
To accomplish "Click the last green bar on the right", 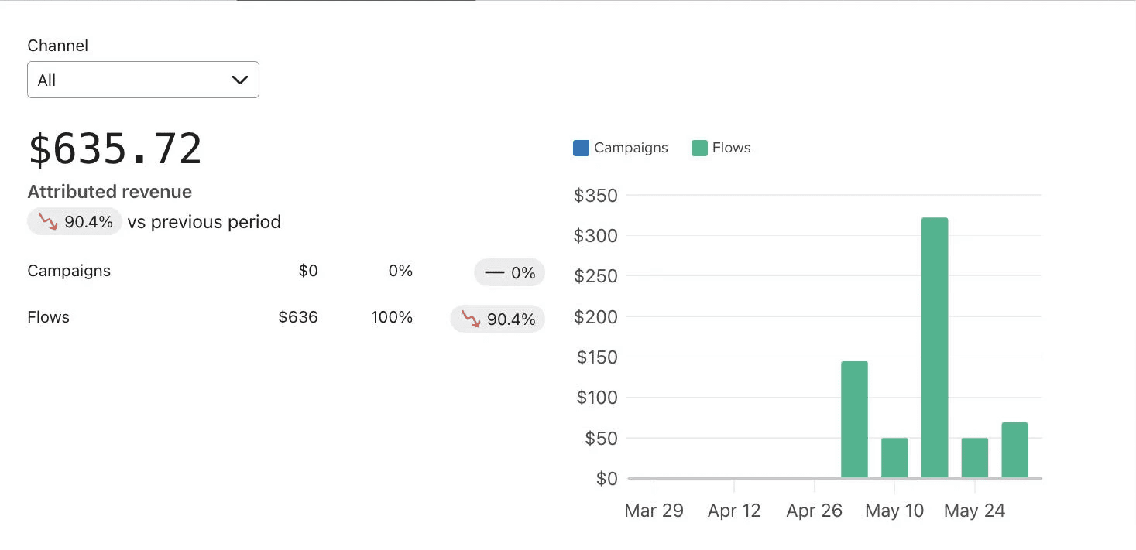I will click(x=1014, y=449).
